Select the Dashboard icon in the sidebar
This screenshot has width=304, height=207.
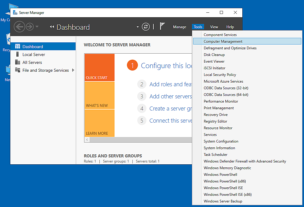pos(18,46)
